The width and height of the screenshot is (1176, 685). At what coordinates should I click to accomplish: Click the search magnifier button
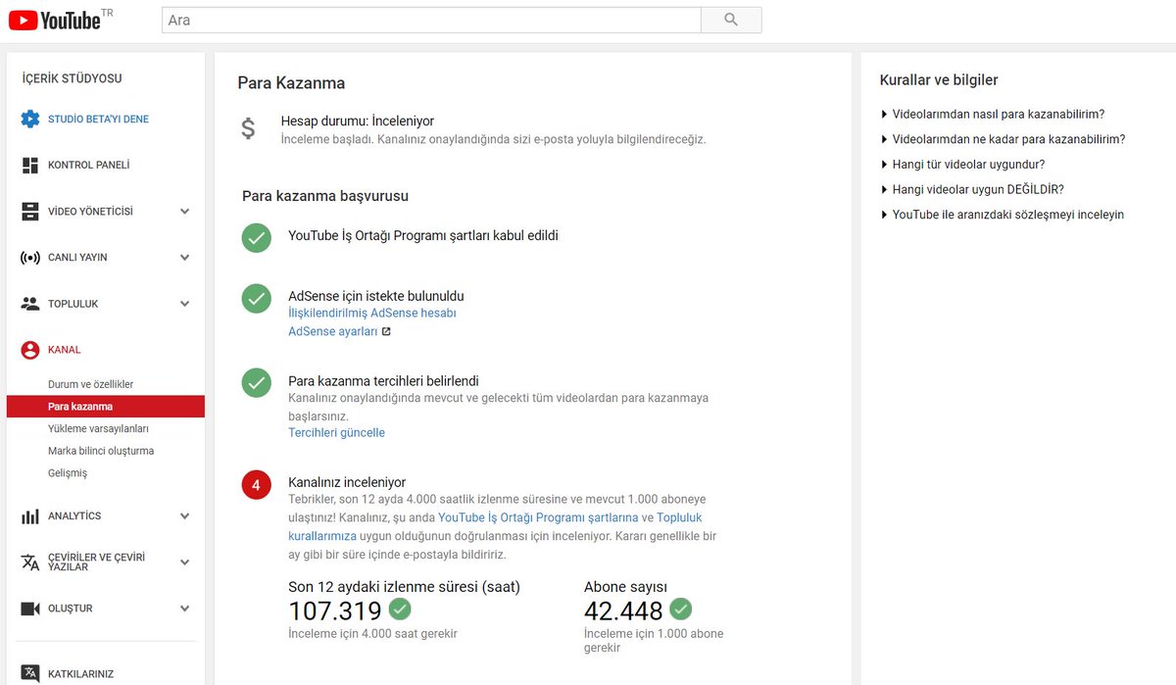pos(731,20)
